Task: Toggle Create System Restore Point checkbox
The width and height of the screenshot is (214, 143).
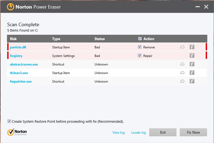Action: 9,121
